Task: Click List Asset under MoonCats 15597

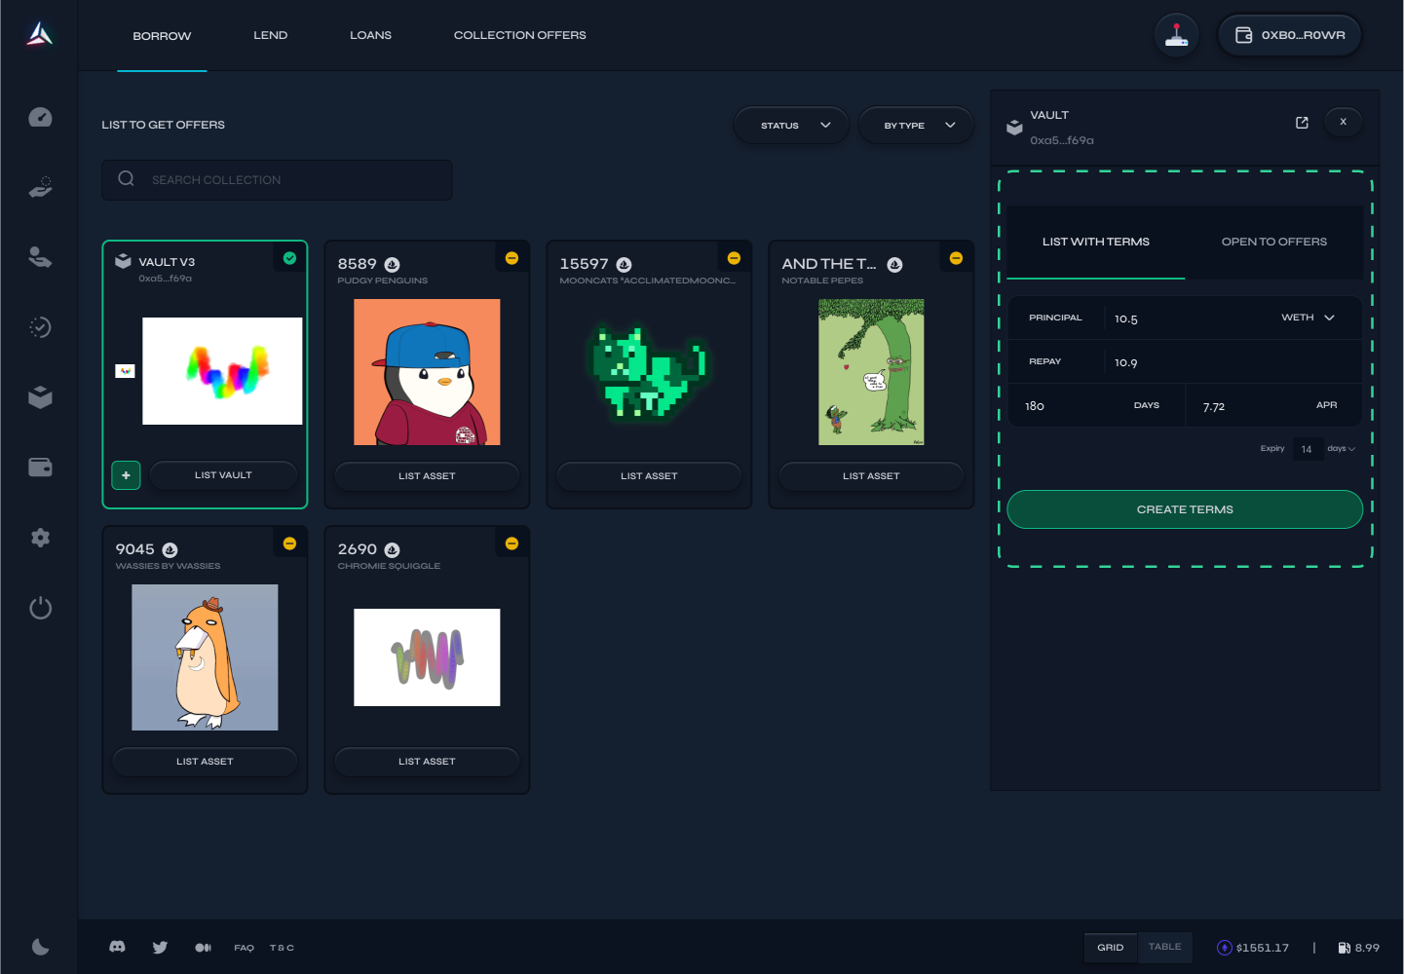Action: tap(649, 476)
